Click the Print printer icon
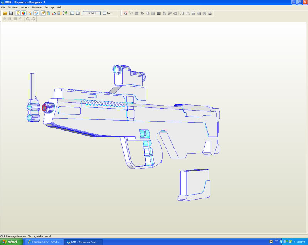 [x=210, y=13]
